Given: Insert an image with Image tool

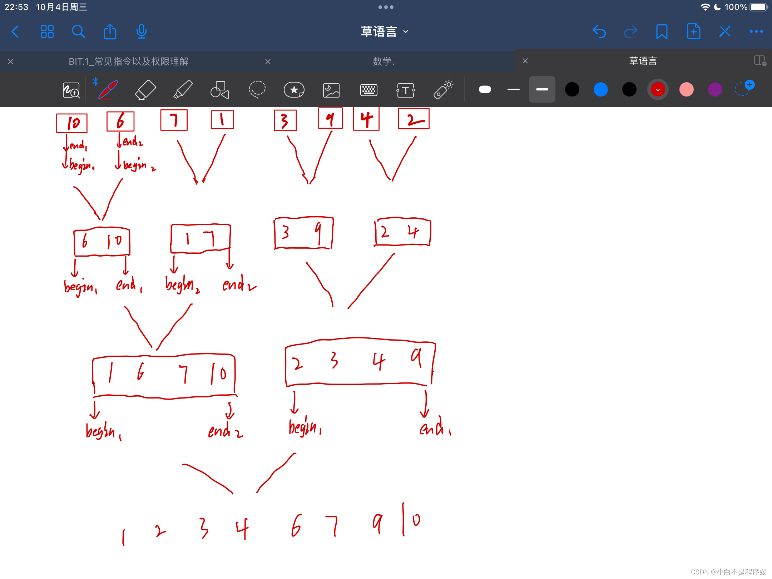Looking at the screenshot, I should pyautogui.click(x=331, y=90).
